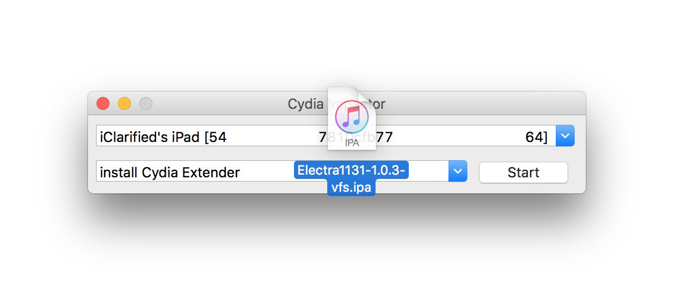Click the '[54' start of the device identifier
This screenshot has height=307, width=684.
pos(216,137)
